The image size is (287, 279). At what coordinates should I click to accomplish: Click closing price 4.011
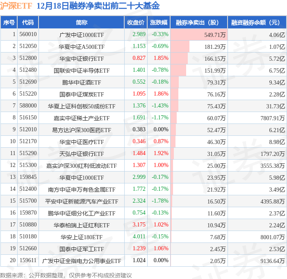click(x=139, y=237)
